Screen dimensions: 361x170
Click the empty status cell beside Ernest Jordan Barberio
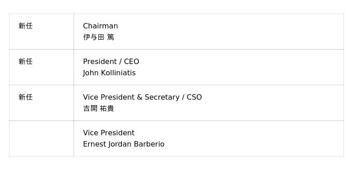42,138
